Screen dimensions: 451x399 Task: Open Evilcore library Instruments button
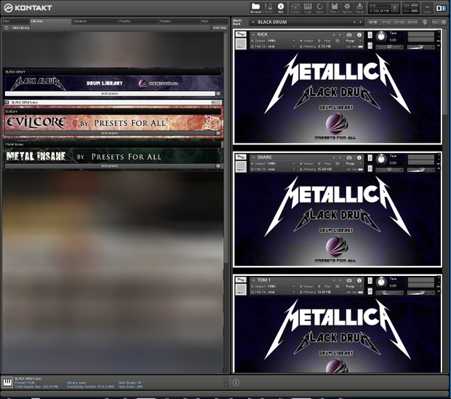[x=110, y=133]
